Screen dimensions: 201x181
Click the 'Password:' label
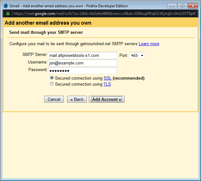coord(38,70)
